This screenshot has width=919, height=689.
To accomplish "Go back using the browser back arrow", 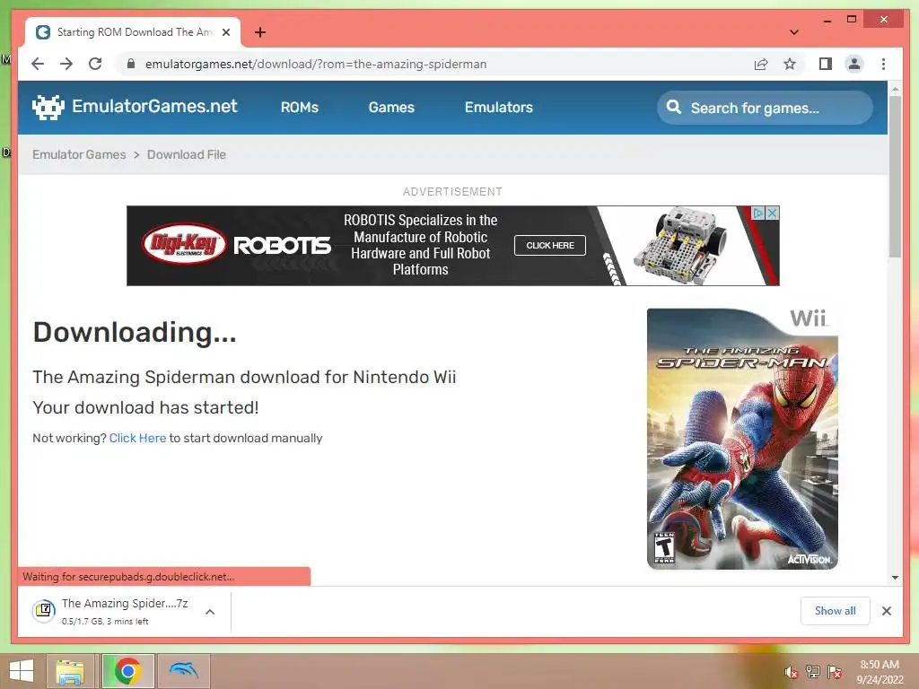I will click(x=38, y=64).
